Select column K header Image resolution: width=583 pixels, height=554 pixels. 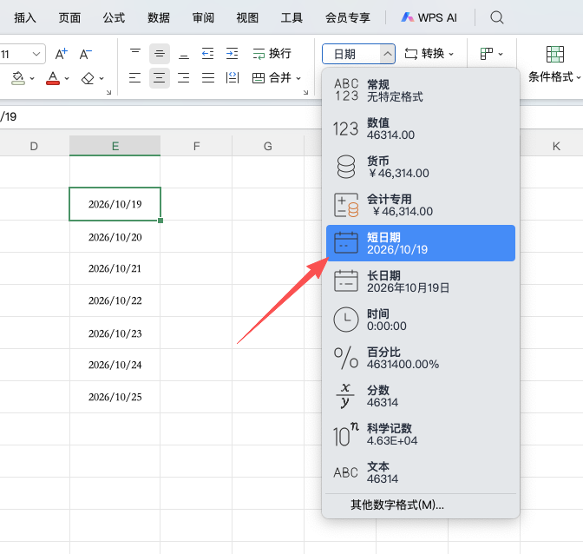pos(552,146)
